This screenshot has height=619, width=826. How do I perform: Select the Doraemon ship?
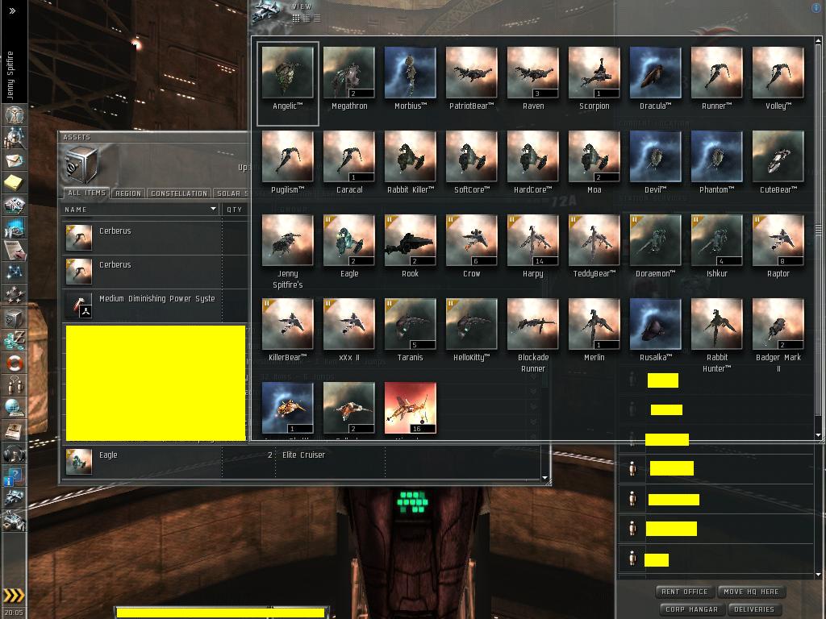tap(655, 247)
